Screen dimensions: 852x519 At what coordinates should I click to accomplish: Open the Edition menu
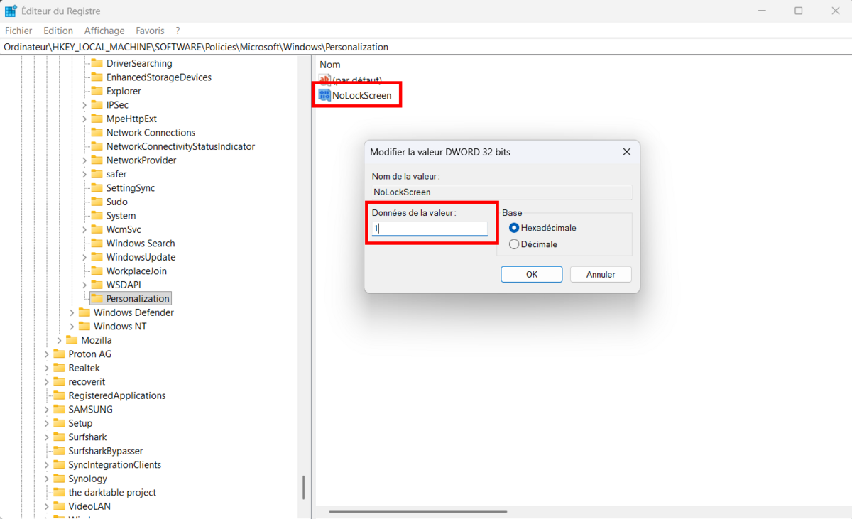(58, 31)
